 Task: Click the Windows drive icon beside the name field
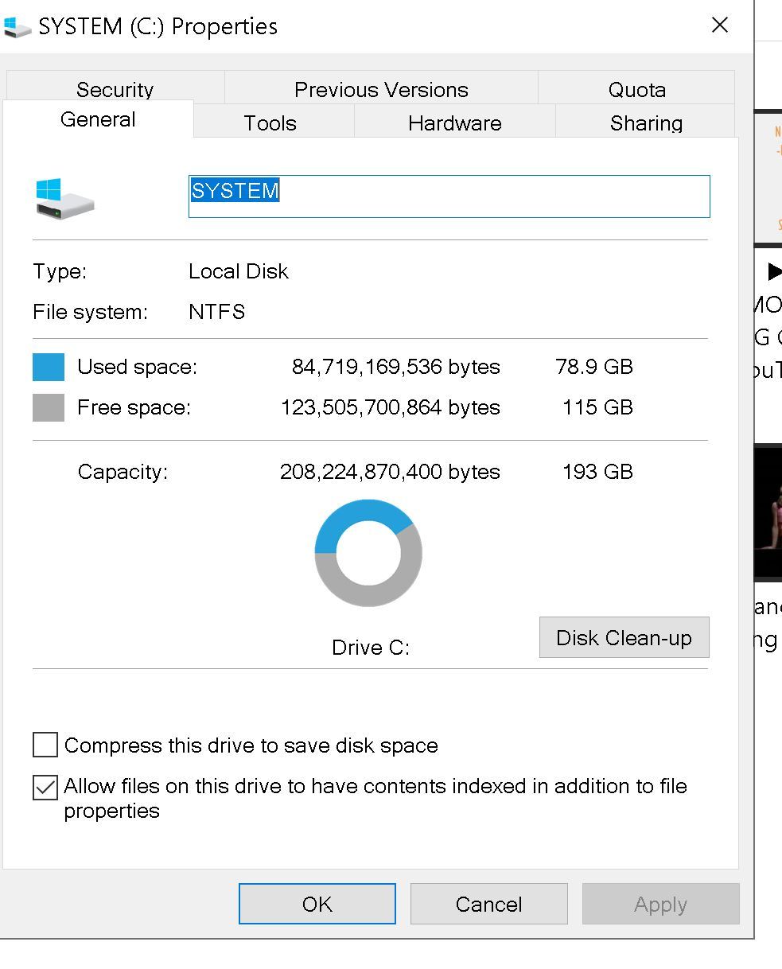coord(64,198)
